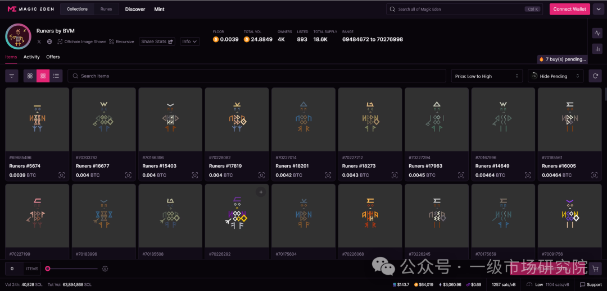The width and height of the screenshot is (607, 291).
Task: Click the scan icon on Runers #16677
Action: [128, 175]
